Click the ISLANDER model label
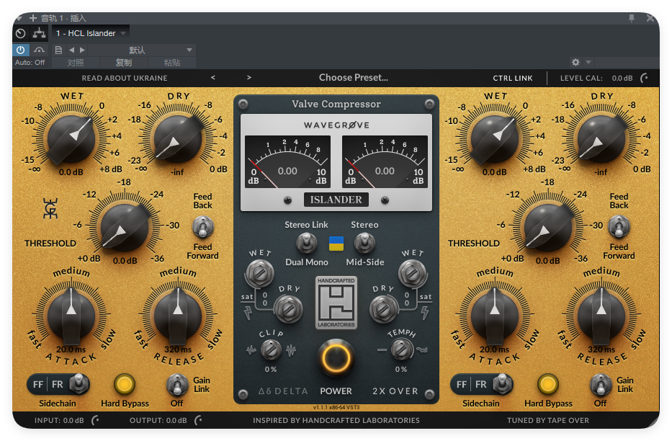 pos(336,200)
